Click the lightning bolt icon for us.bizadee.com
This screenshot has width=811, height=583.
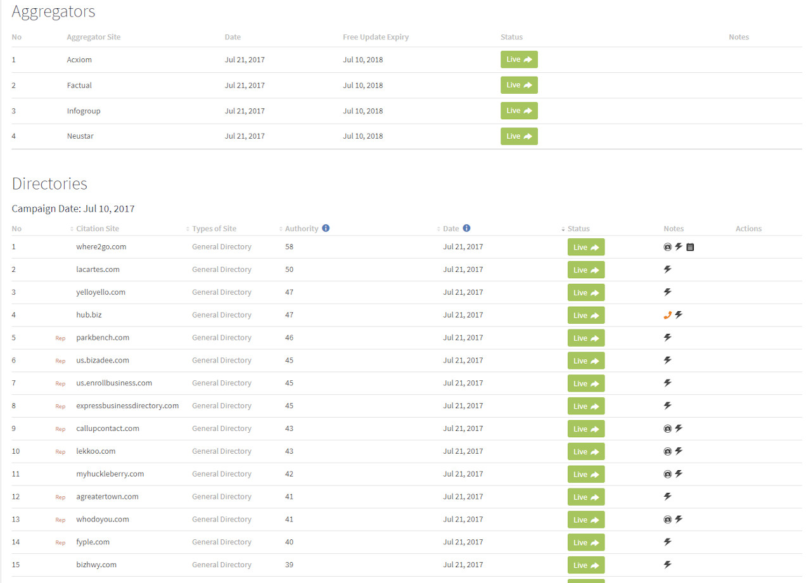(667, 360)
